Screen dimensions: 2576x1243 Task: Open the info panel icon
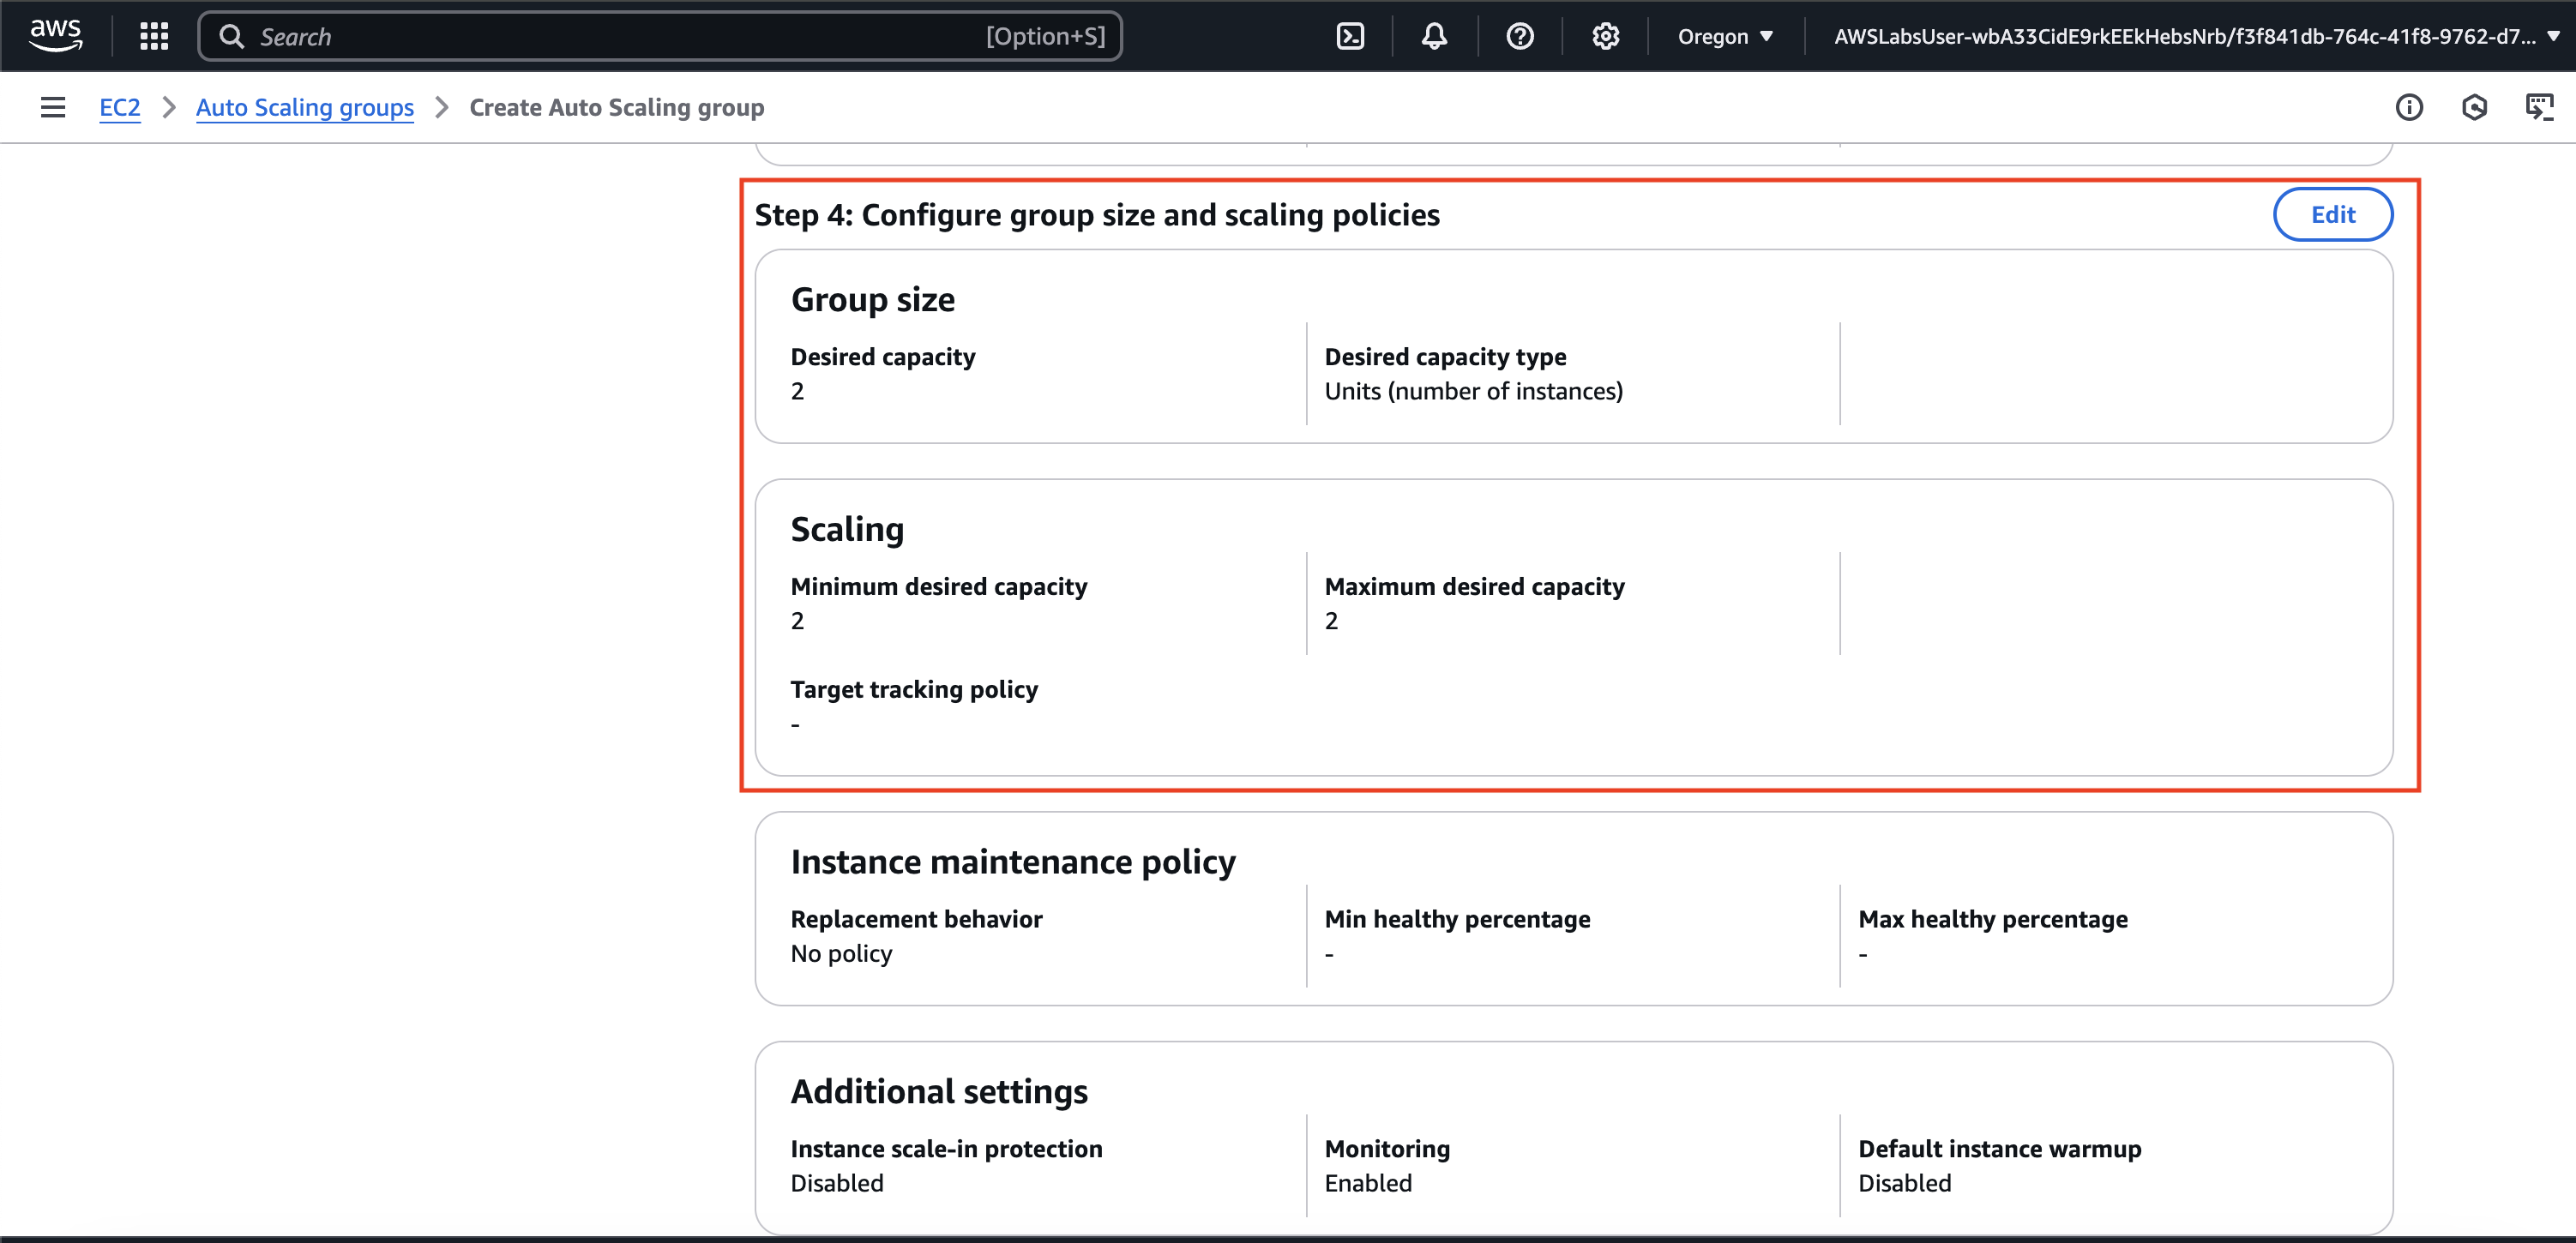pyautogui.click(x=2408, y=107)
